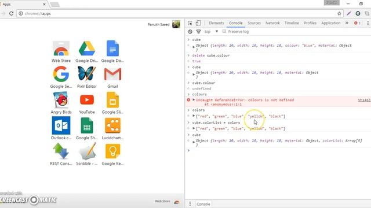The image size is (371, 208).
Task: Click the 'undefined' console output
Action: [x=202, y=88]
